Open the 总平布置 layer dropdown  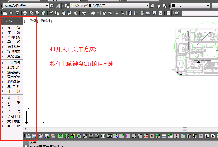(147, 6)
